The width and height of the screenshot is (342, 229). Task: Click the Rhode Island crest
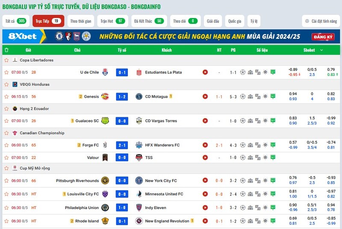coord(105,221)
